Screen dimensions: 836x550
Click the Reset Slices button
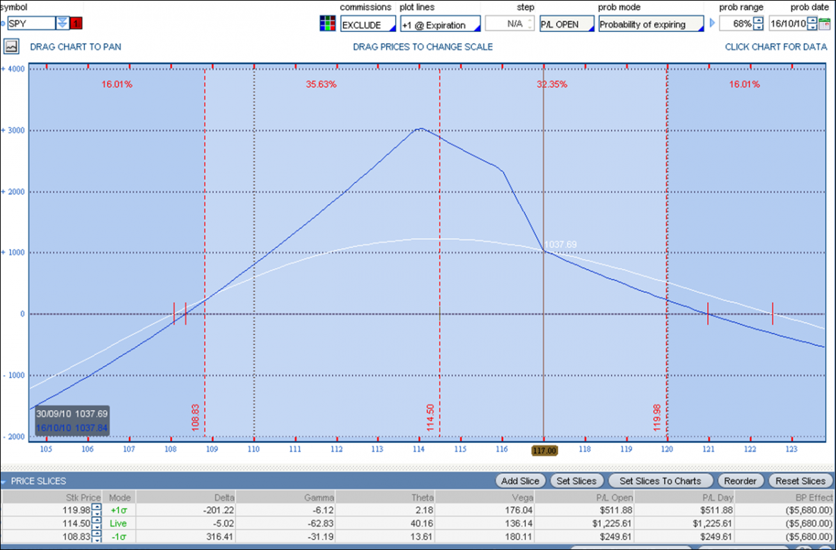800,480
